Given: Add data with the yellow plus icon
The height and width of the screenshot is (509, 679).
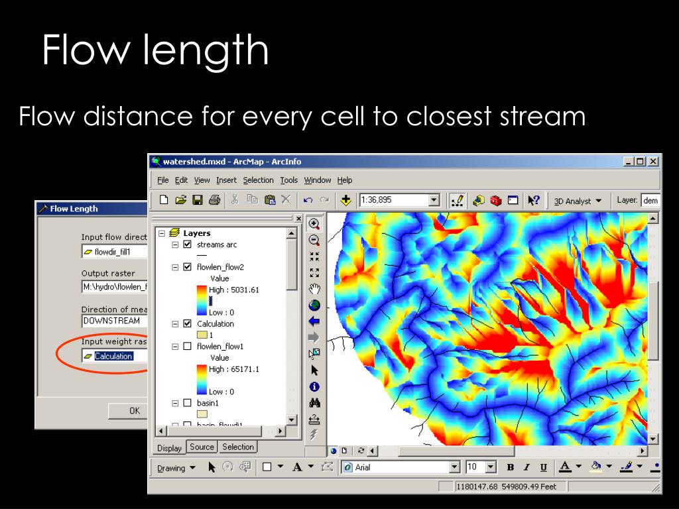Looking at the screenshot, I should pyautogui.click(x=345, y=200).
